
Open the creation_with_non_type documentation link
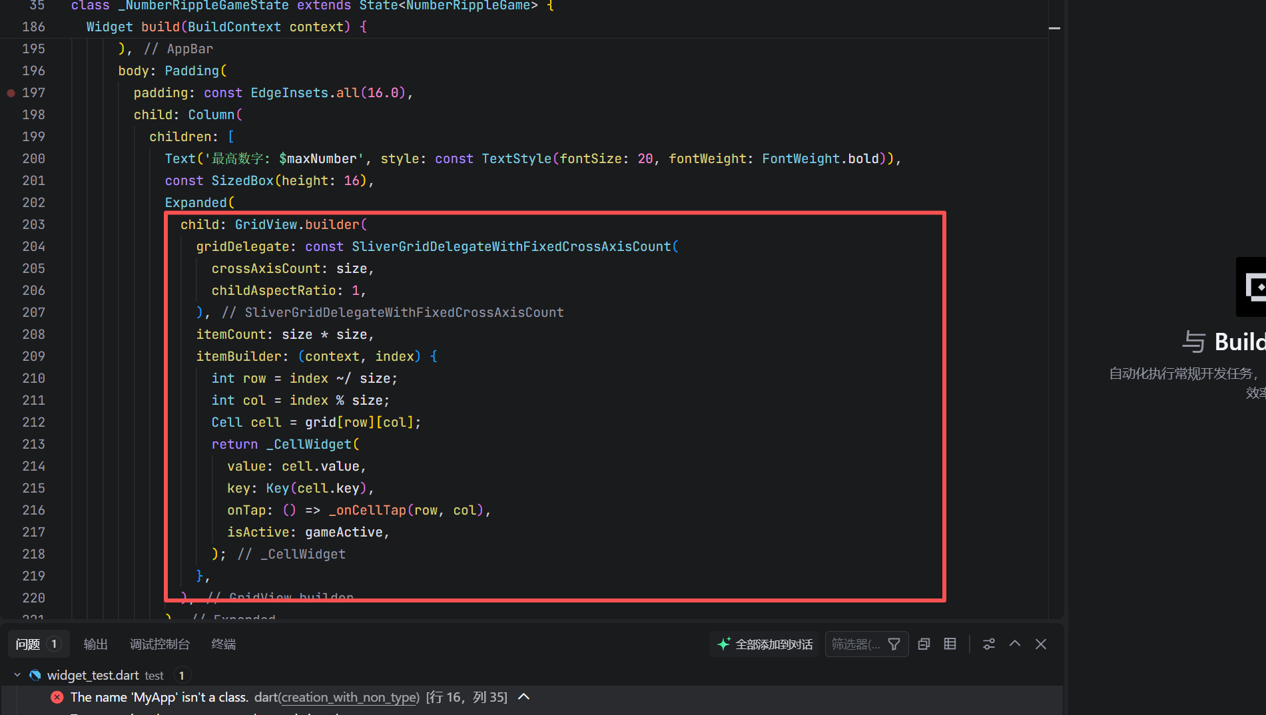(350, 698)
